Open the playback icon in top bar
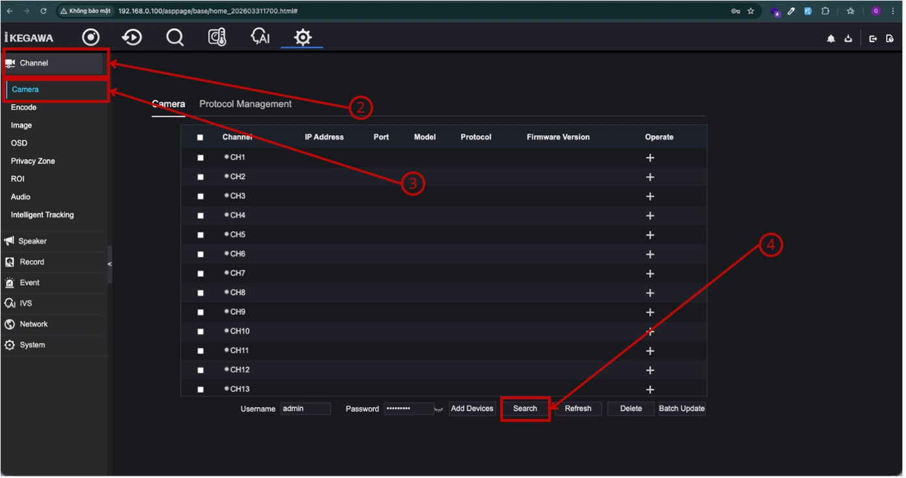Image resolution: width=906 pixels, height=478 pixels. click(x=132, y=37)
